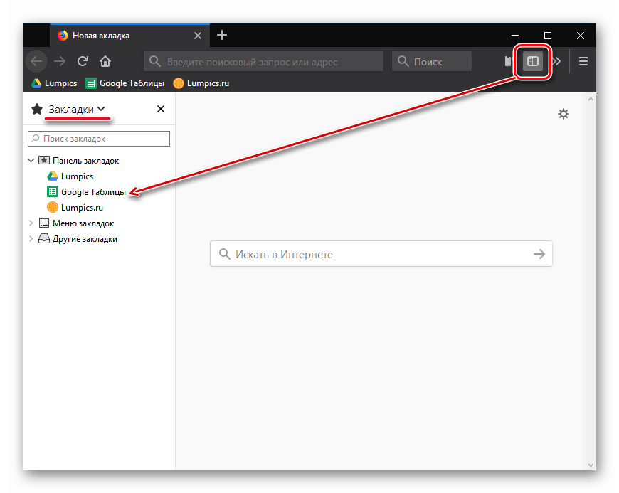Open a new tab with plus
Image resolution: width=619 pixels, height=493 pixels.
click(222, 35)
